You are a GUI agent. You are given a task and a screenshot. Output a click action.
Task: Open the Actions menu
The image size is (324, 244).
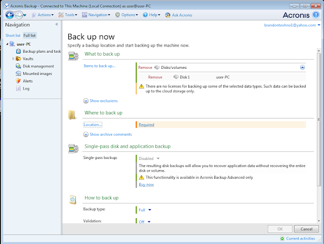click(x=43, y=15)
